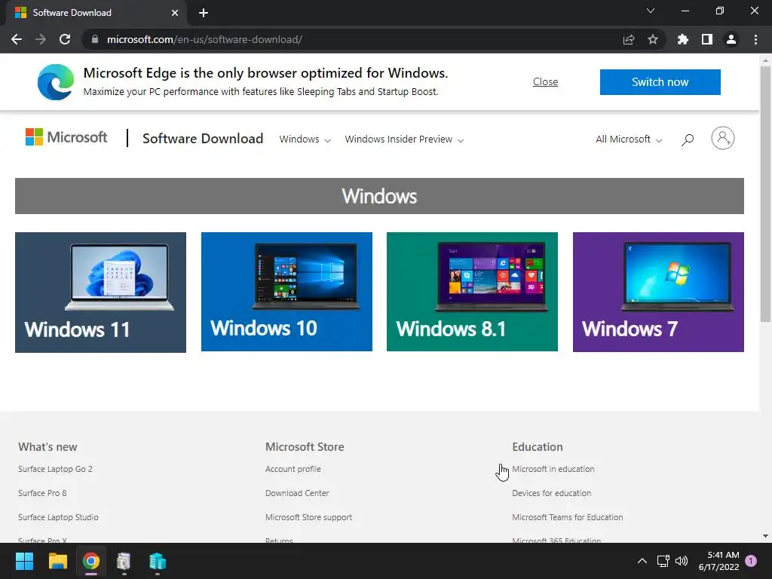This screenshot has height=579, width=772.
Task: Click the volume speaker tray icon
Action: (x=682, y=561)
